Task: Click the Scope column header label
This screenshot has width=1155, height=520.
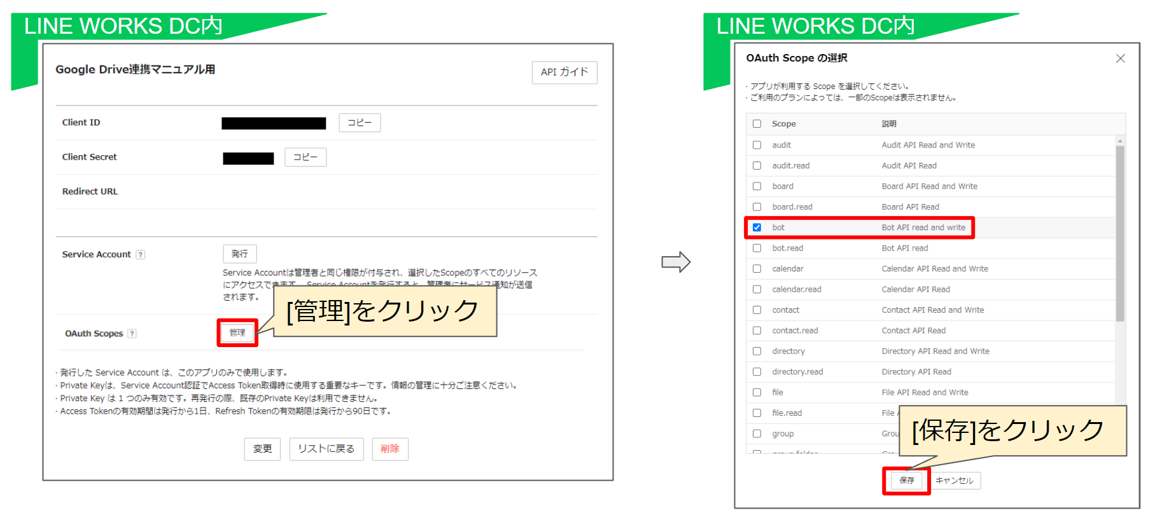Action: [784, 124]
